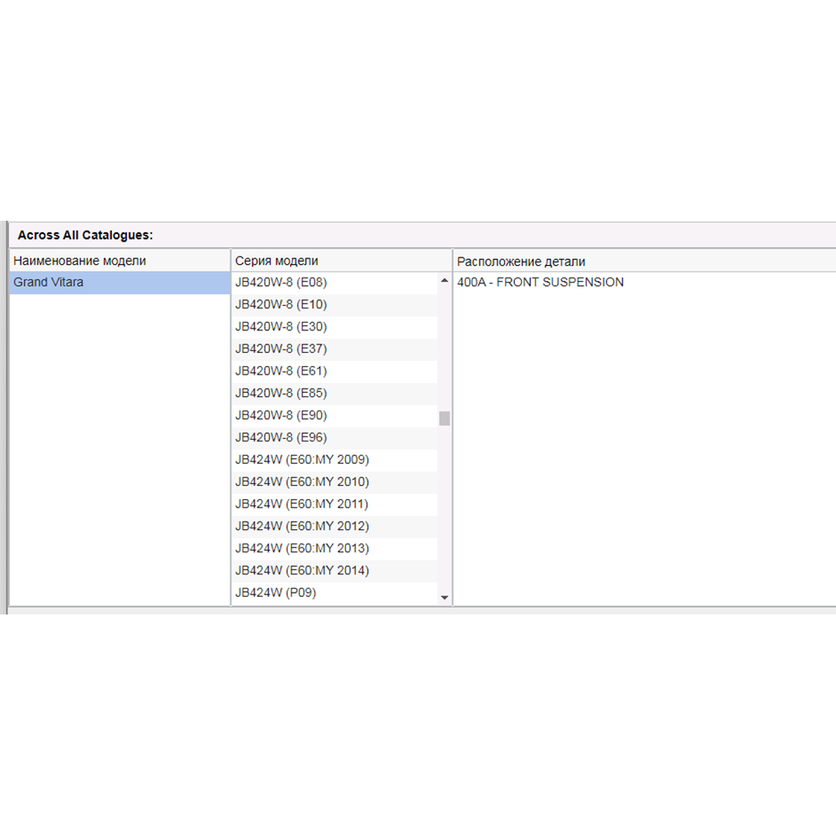Select series JB420W-8 (E96)
This screenshot has height=836, width=836.
click(x=281, y=437)
